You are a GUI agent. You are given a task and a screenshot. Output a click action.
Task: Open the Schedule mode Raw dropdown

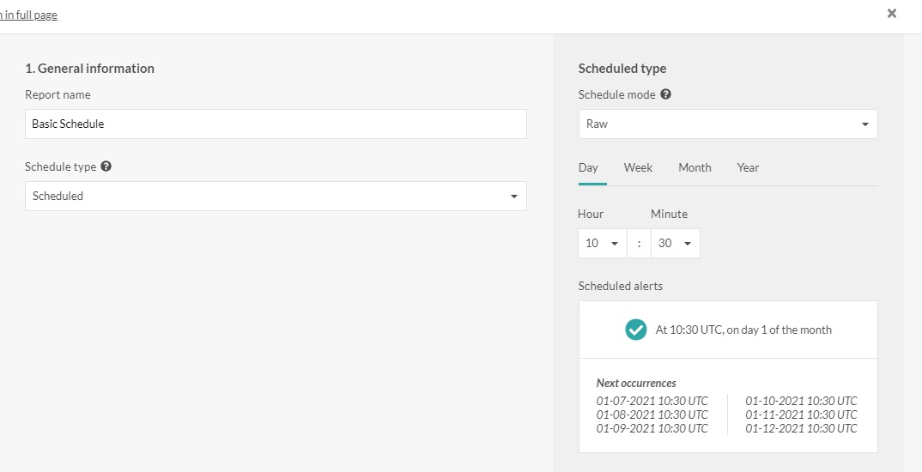(x=728, y=124)
